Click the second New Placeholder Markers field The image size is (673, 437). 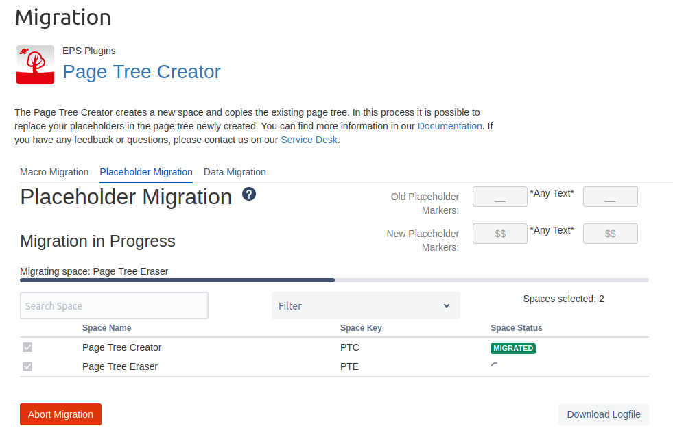[x=610, y=234]
